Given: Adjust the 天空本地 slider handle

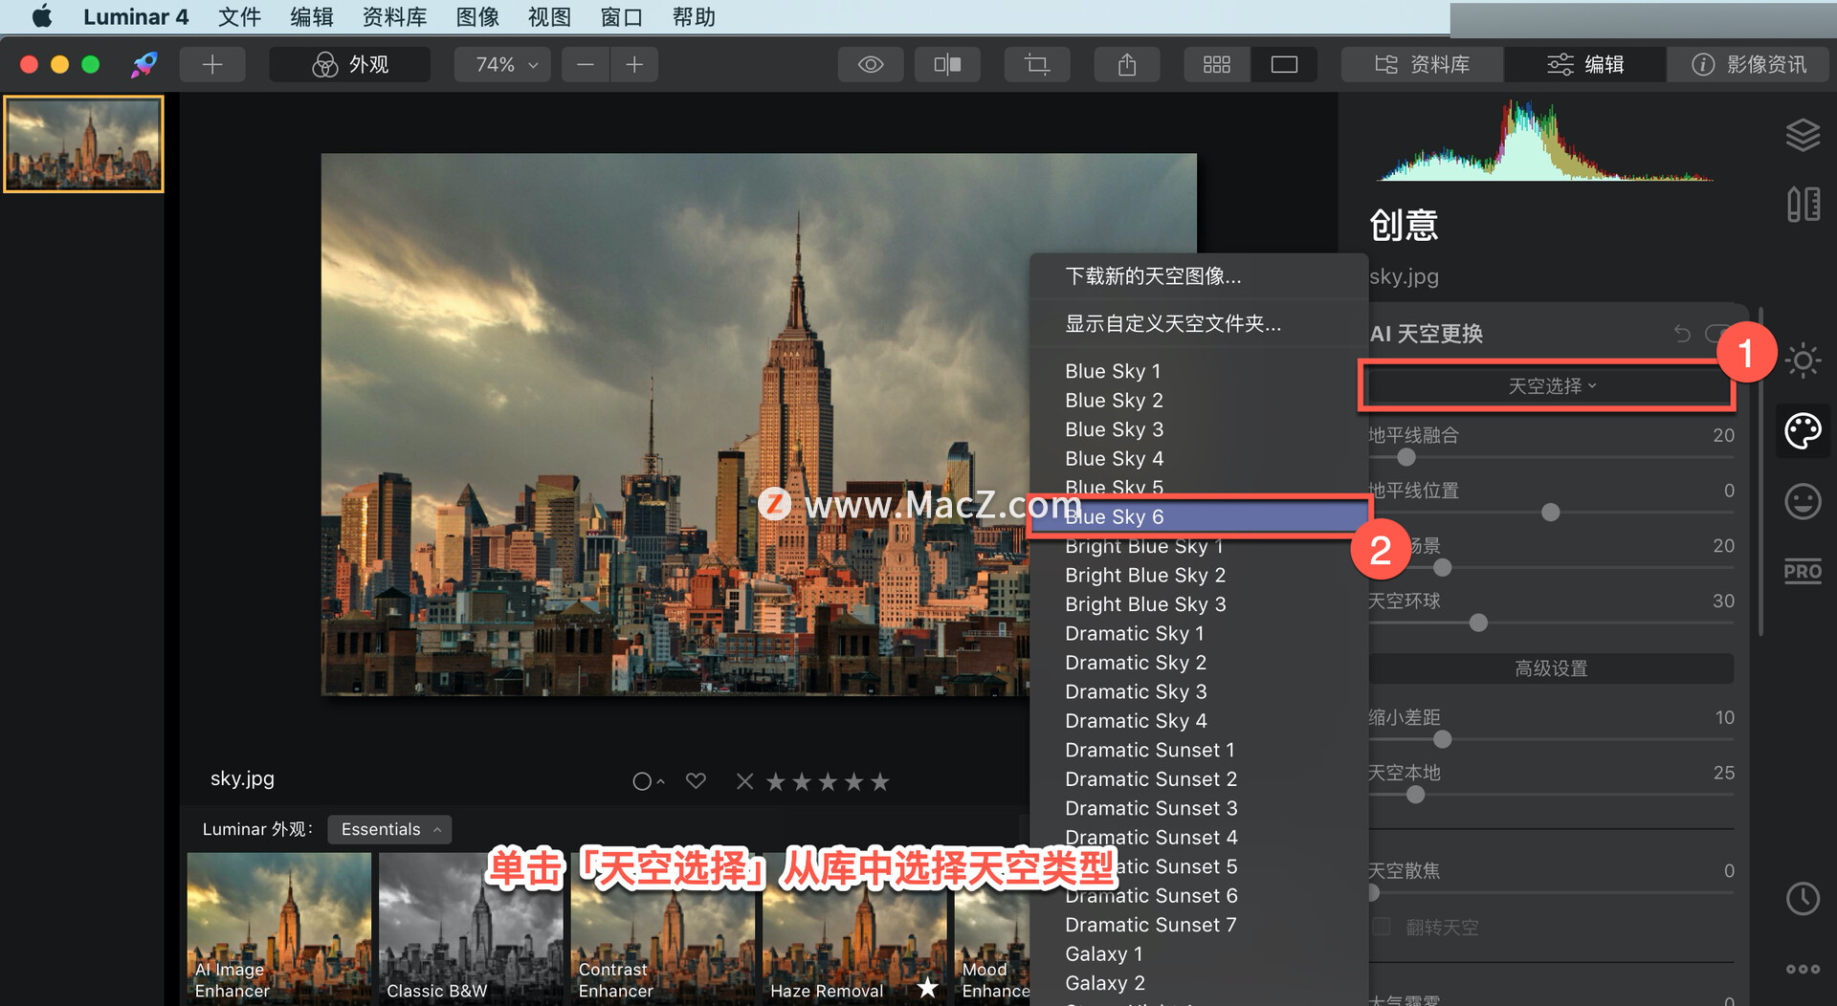Looking at the screenshot, I should click(x=1416, y=795).
